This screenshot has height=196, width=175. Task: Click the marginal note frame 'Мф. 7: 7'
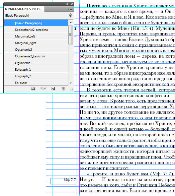tap(63, 181)
